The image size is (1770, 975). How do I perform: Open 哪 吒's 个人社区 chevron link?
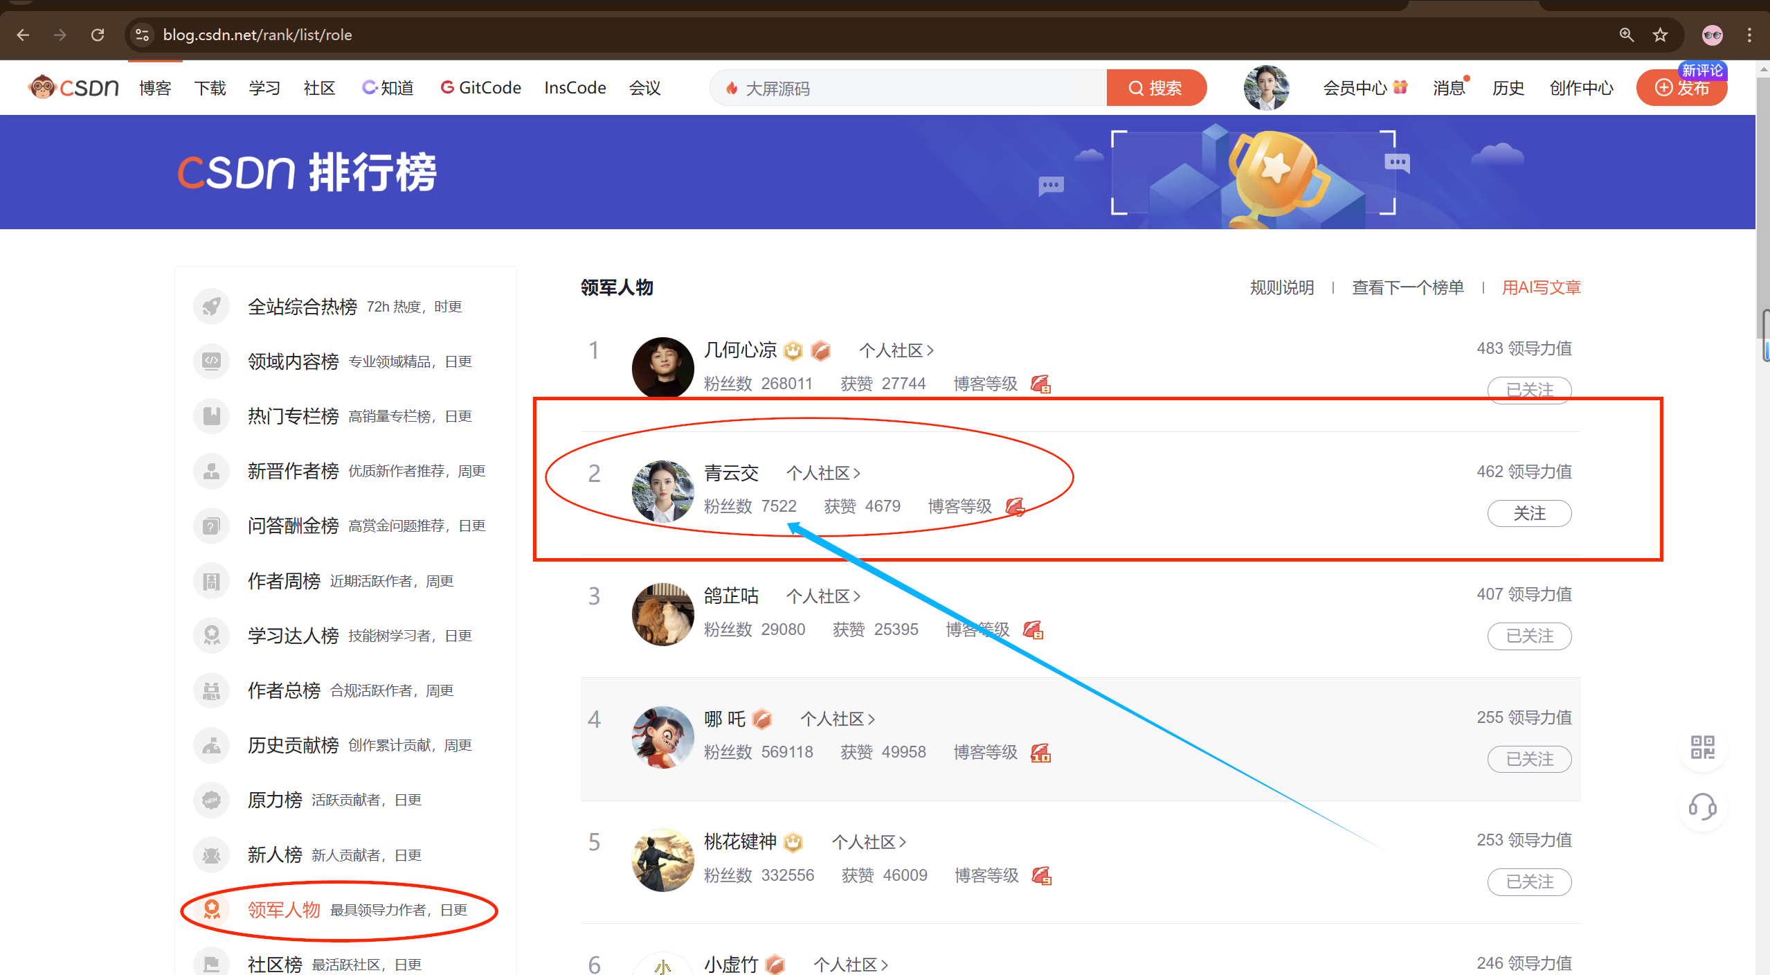click(838, 719)
